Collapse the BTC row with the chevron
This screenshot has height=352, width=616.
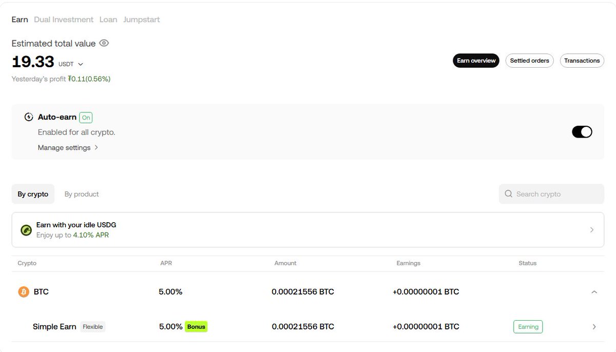point(594,292)
